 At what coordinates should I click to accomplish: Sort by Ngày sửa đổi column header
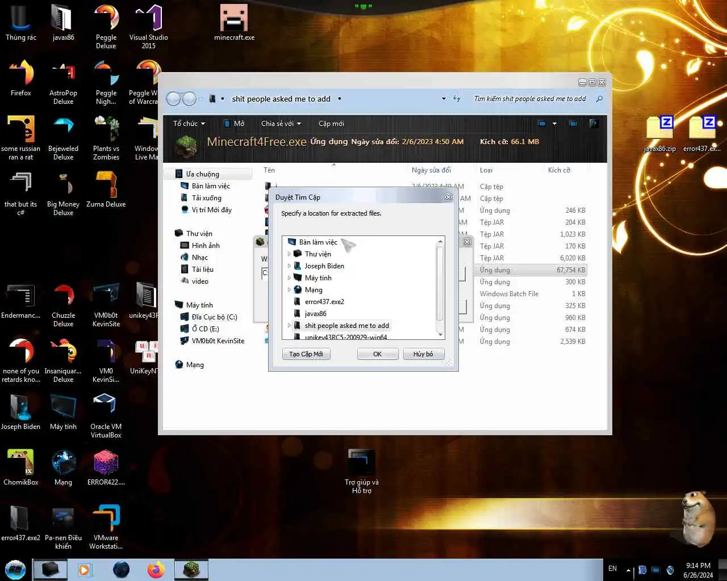[x=431, y=170]
